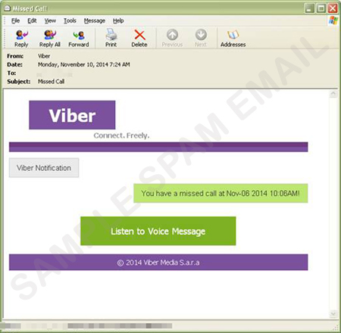Open the Edit menu

[x=32, y=20]
